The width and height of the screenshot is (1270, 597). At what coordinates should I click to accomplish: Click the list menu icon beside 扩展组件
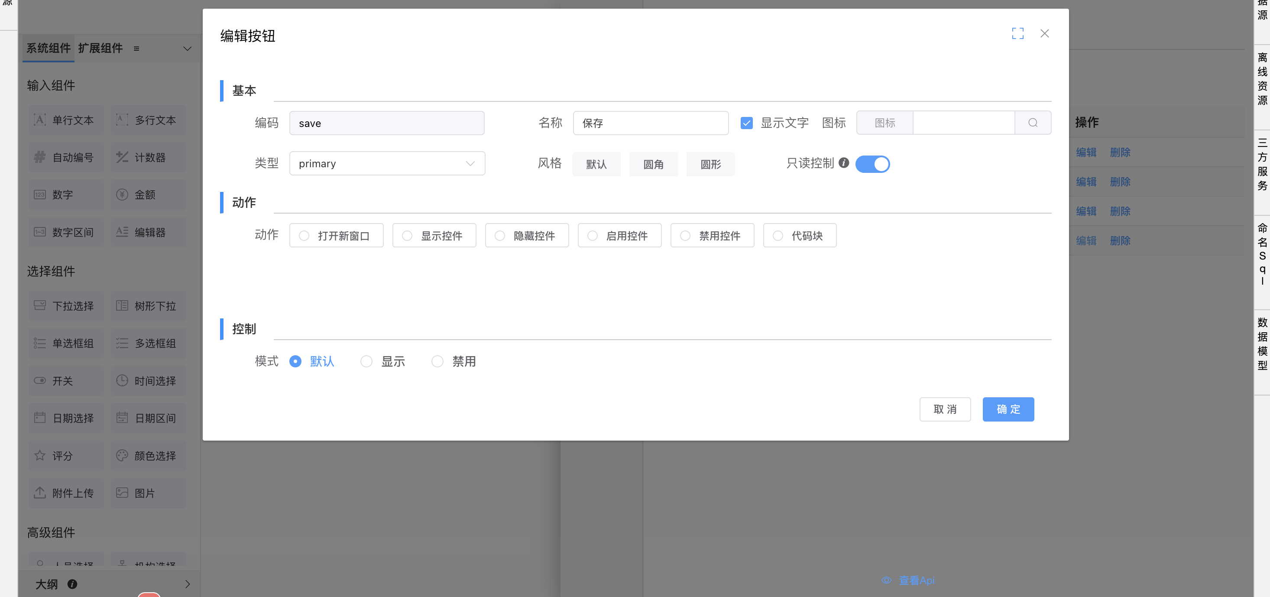[136, 49]
